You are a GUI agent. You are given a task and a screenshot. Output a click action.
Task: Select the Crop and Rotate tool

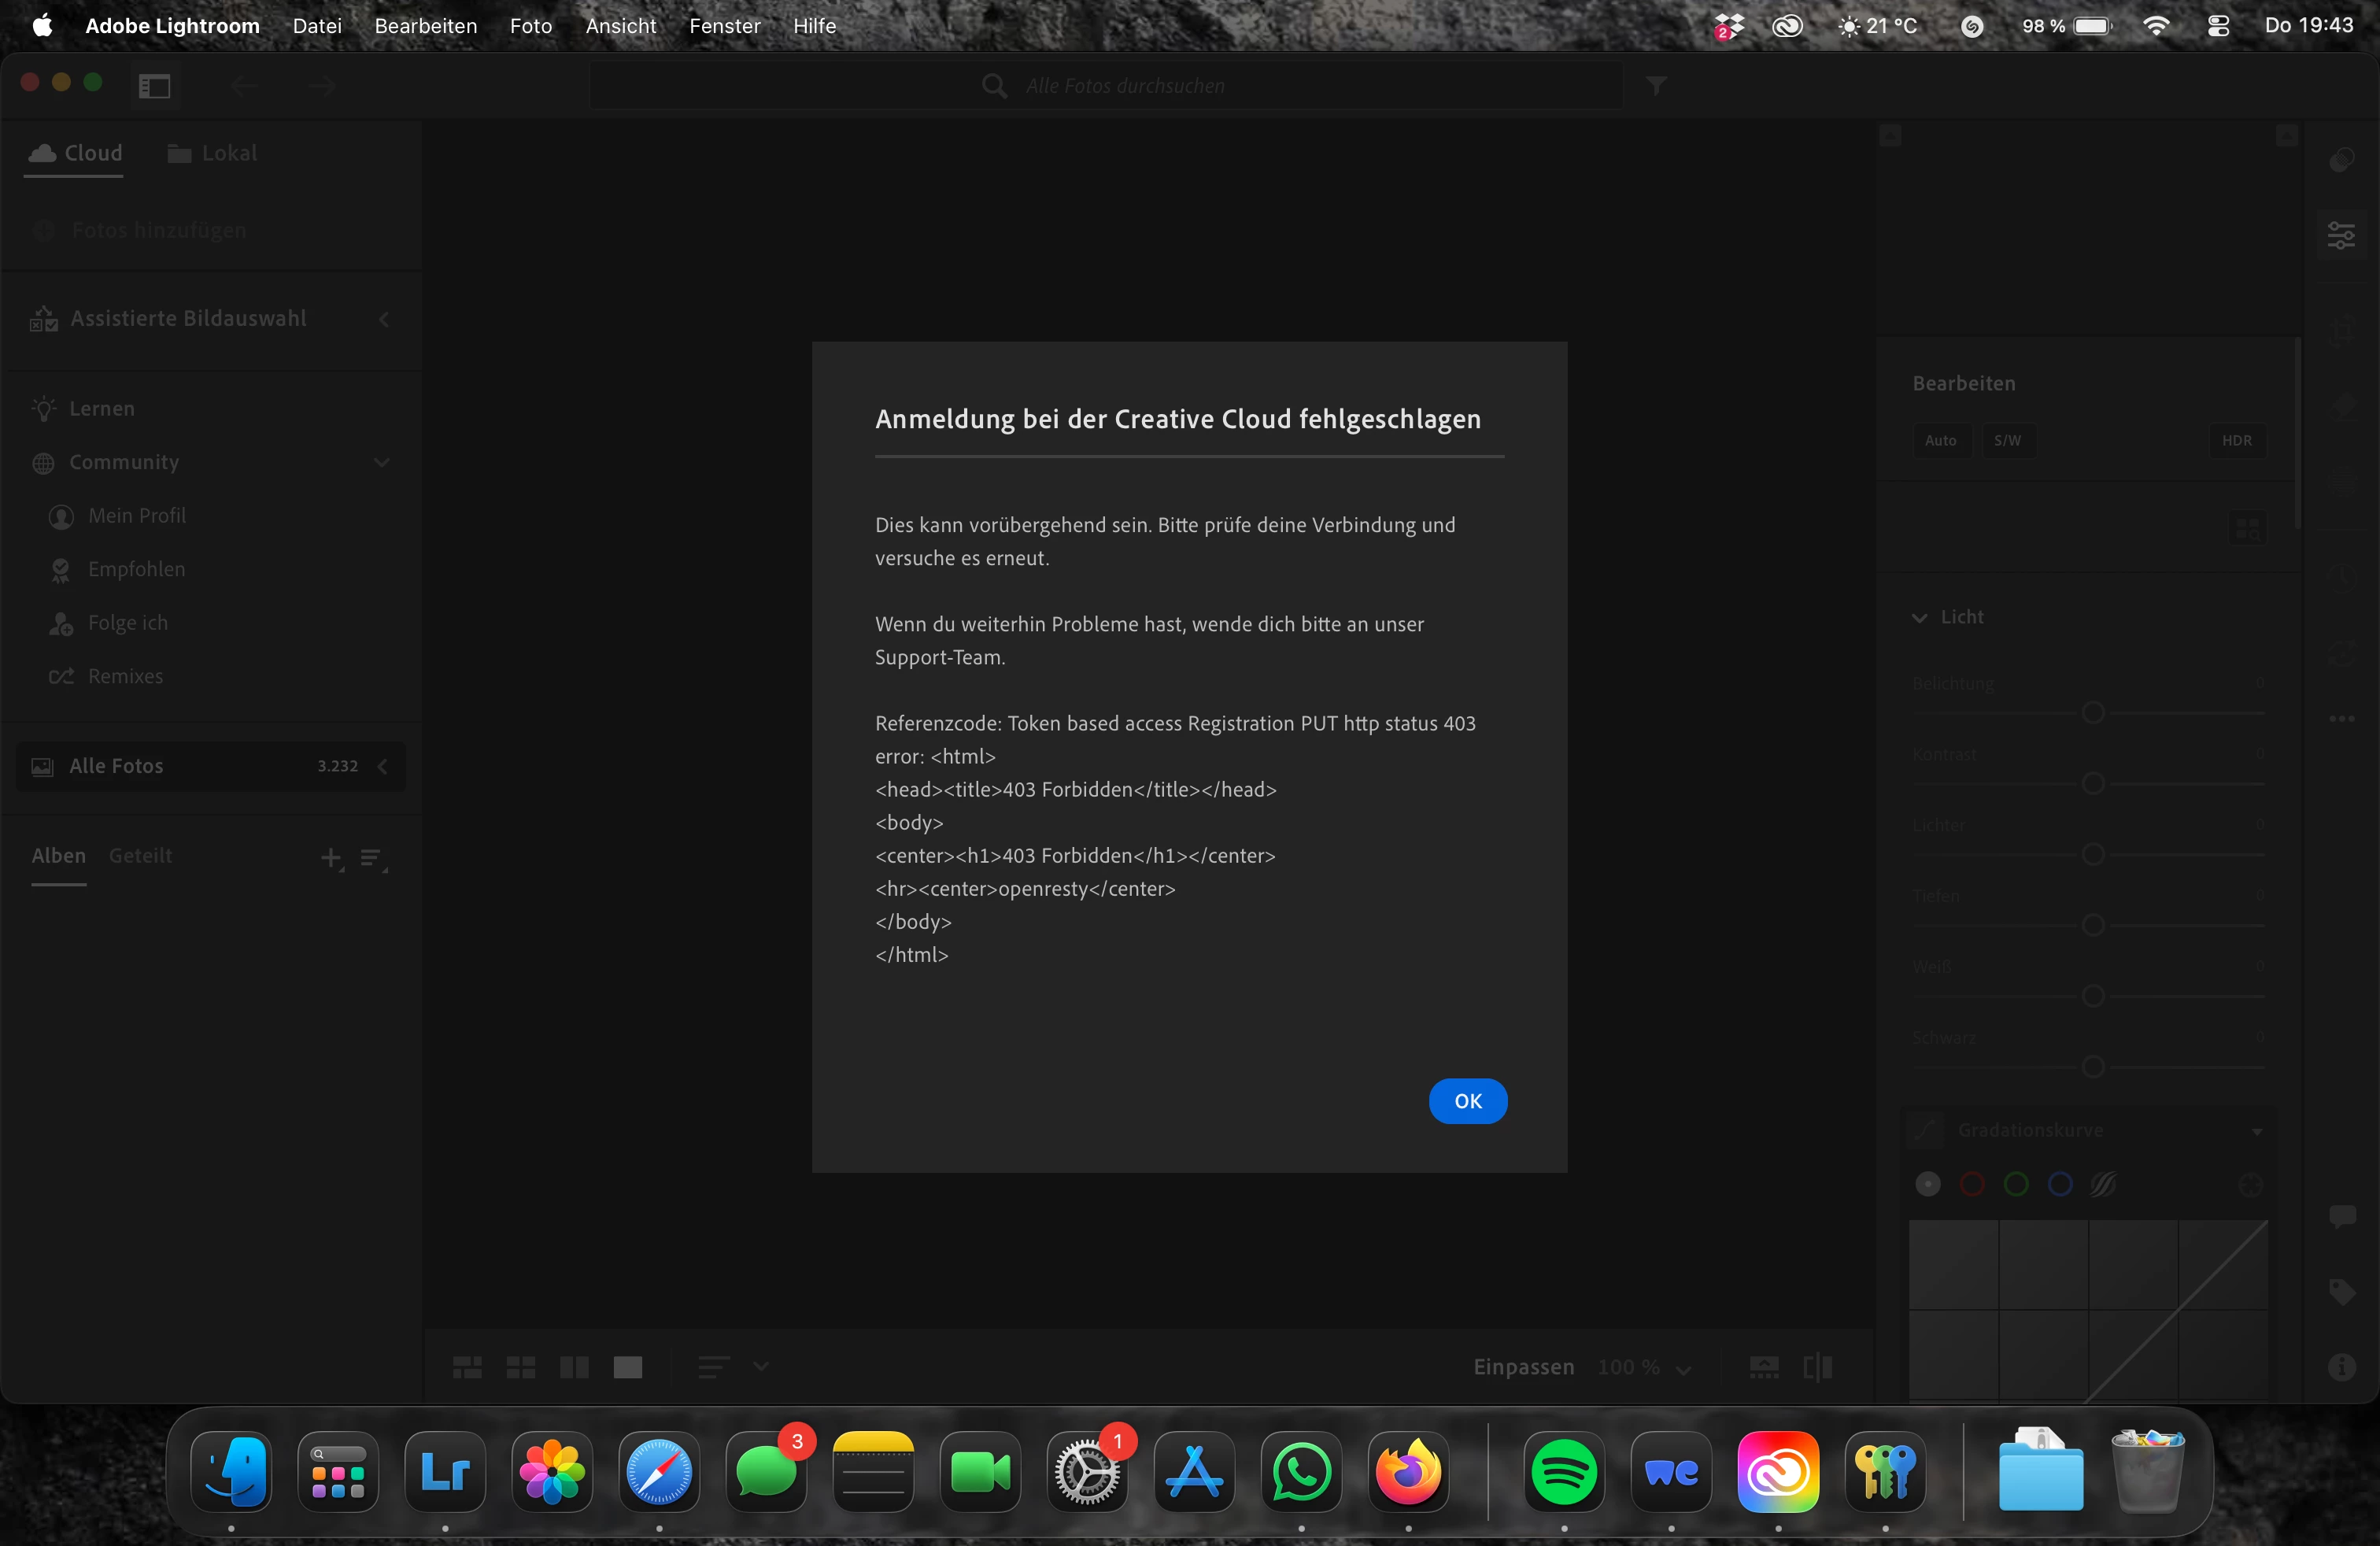tap(2341, 332)
